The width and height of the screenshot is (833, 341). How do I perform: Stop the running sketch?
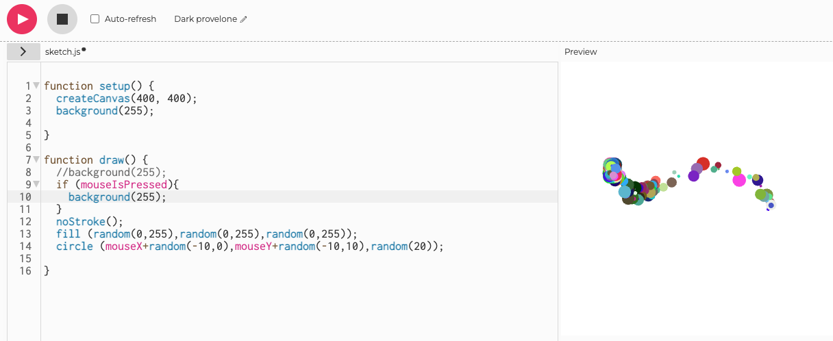pyautogui.click(x=62, y=19)
